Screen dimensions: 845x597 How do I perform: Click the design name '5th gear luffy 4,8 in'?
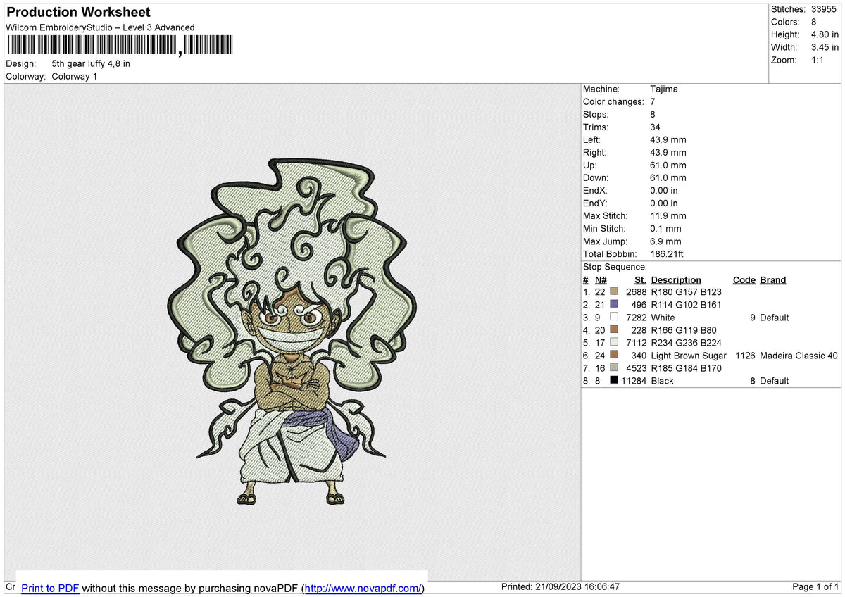tap(91, 63)
